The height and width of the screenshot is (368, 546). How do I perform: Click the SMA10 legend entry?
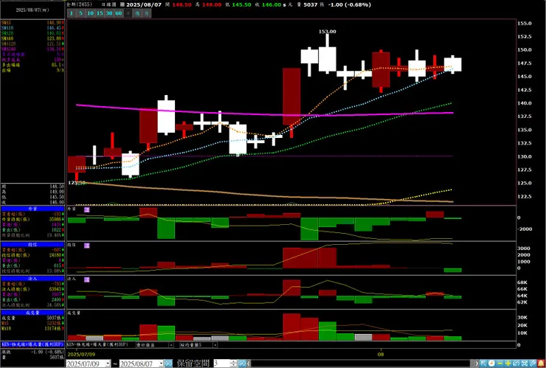point(32,27)
